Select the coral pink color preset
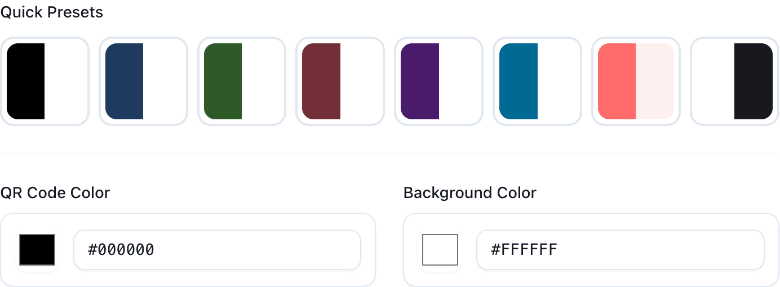This screenshot has height=287, width=780. pos(636,81)
